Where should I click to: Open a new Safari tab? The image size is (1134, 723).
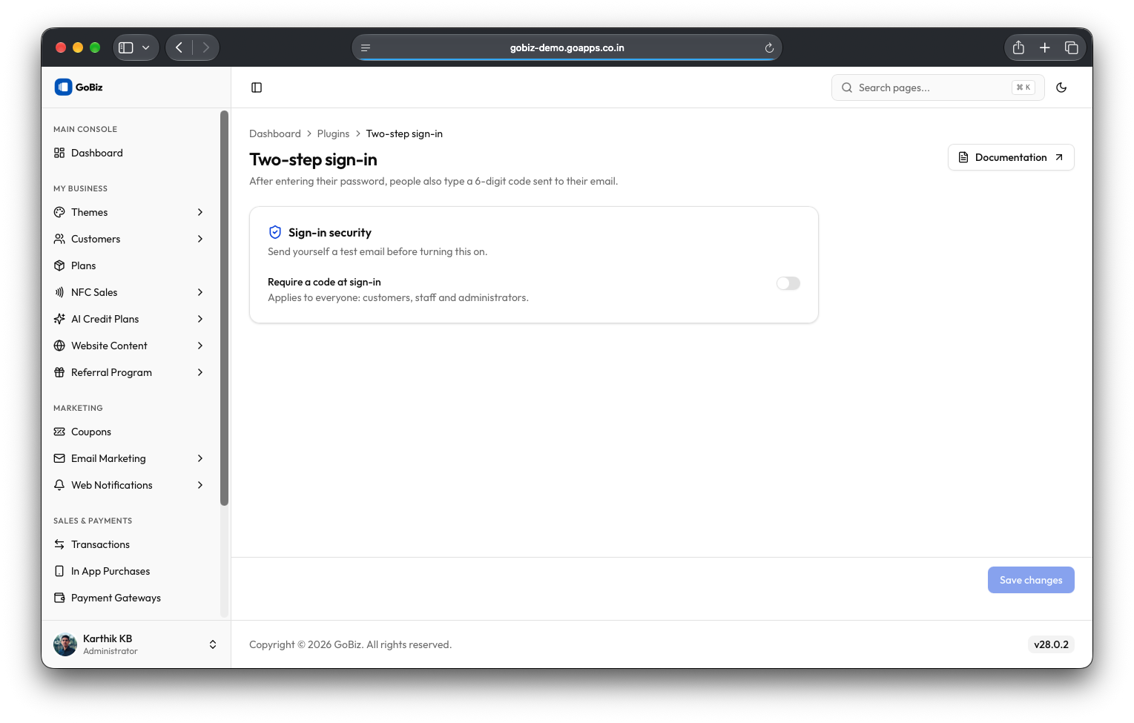coord(1045,47)
